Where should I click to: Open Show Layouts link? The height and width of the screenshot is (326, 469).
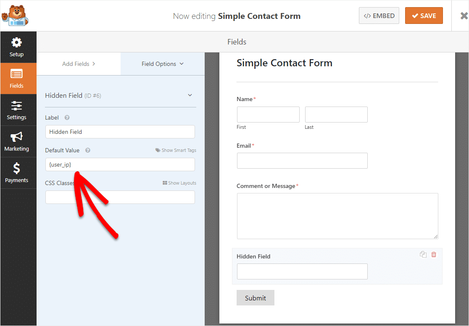click(179, 183)
